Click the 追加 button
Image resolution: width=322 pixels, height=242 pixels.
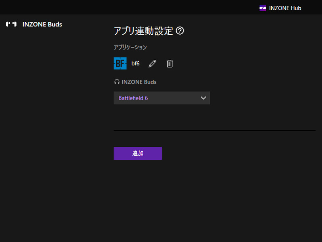click(138, 153)
